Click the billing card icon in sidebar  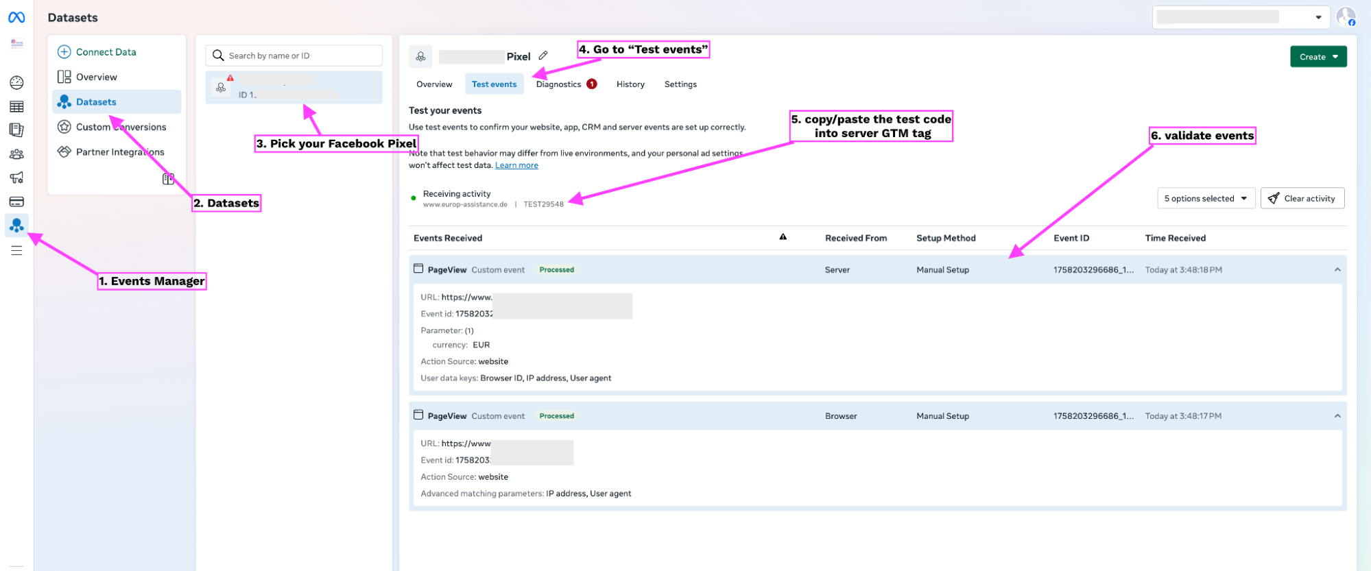click(16, 202)
